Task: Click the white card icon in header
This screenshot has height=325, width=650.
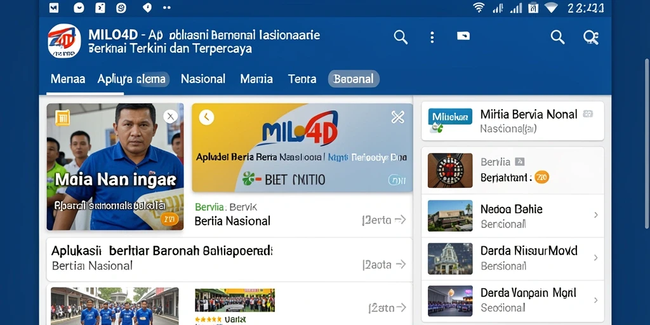Action: (463, 36)
